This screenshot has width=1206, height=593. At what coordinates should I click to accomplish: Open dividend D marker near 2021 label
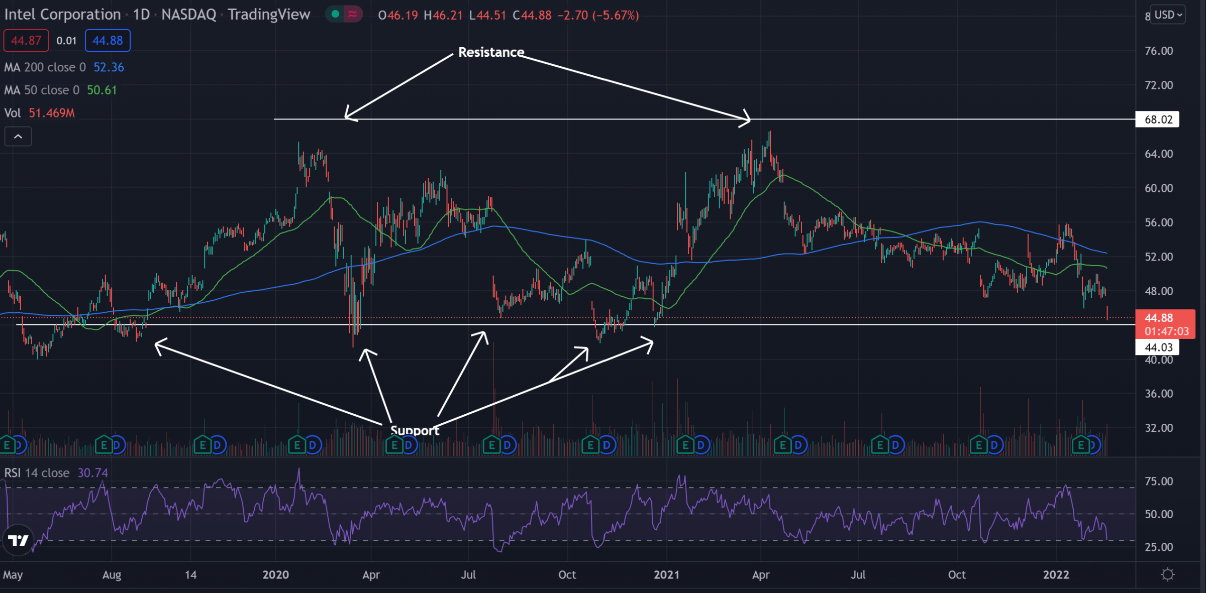[701, 445]
